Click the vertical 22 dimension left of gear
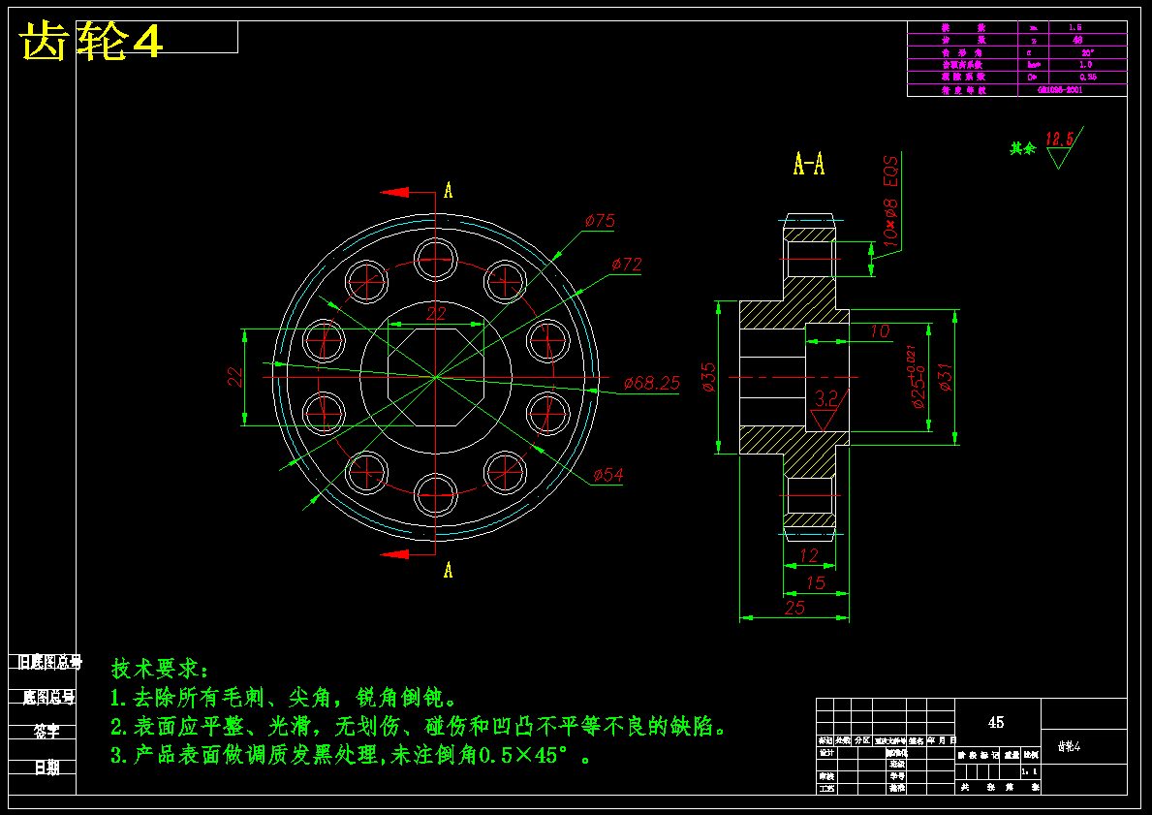Screen dimensions: 1152x815 click(234, 377)
